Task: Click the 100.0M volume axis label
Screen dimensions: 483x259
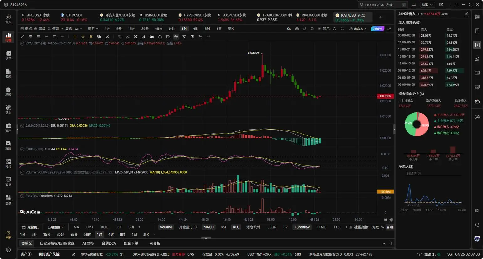Action: [x=385, y=192]
